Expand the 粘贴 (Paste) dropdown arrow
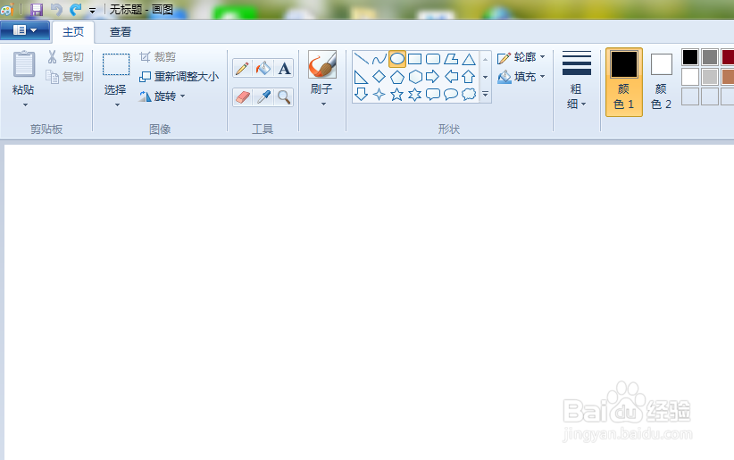 (25, 105)
